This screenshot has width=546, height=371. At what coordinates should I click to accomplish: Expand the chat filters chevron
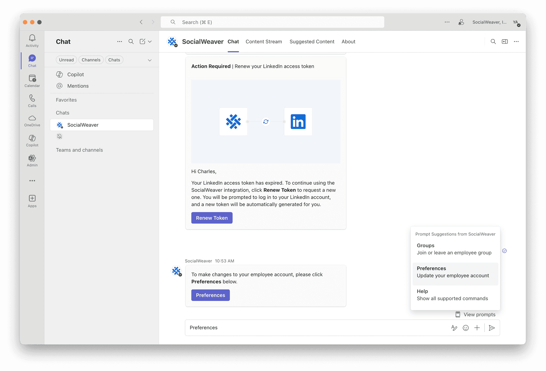point(150,60)
